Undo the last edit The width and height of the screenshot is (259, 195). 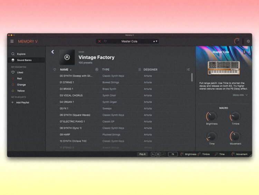pyautogui.click(x=153, y=154)
